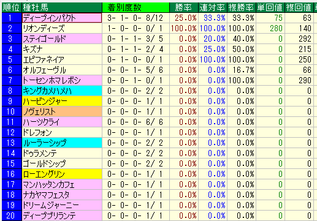Viewport: 317px width, 221px height.
Task: Select キズナ's 連対率 25.0% cell
Action: pos(213,49)
